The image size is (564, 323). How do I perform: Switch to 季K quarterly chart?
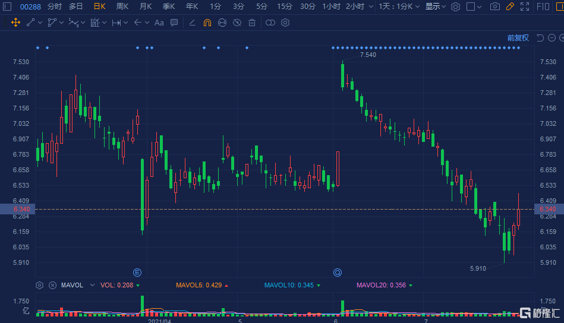pos(169,7)
